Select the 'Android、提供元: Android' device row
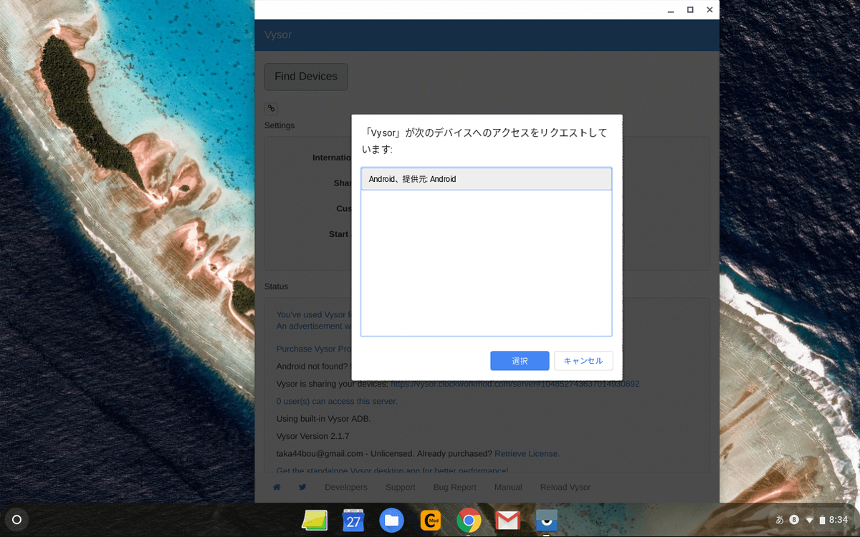 (x=486, y=179)
